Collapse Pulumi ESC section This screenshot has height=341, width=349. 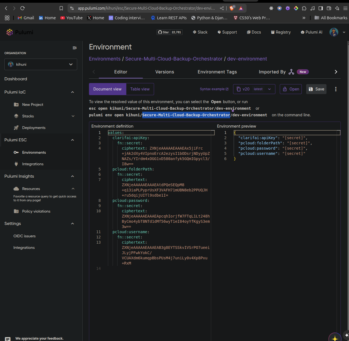72,140
